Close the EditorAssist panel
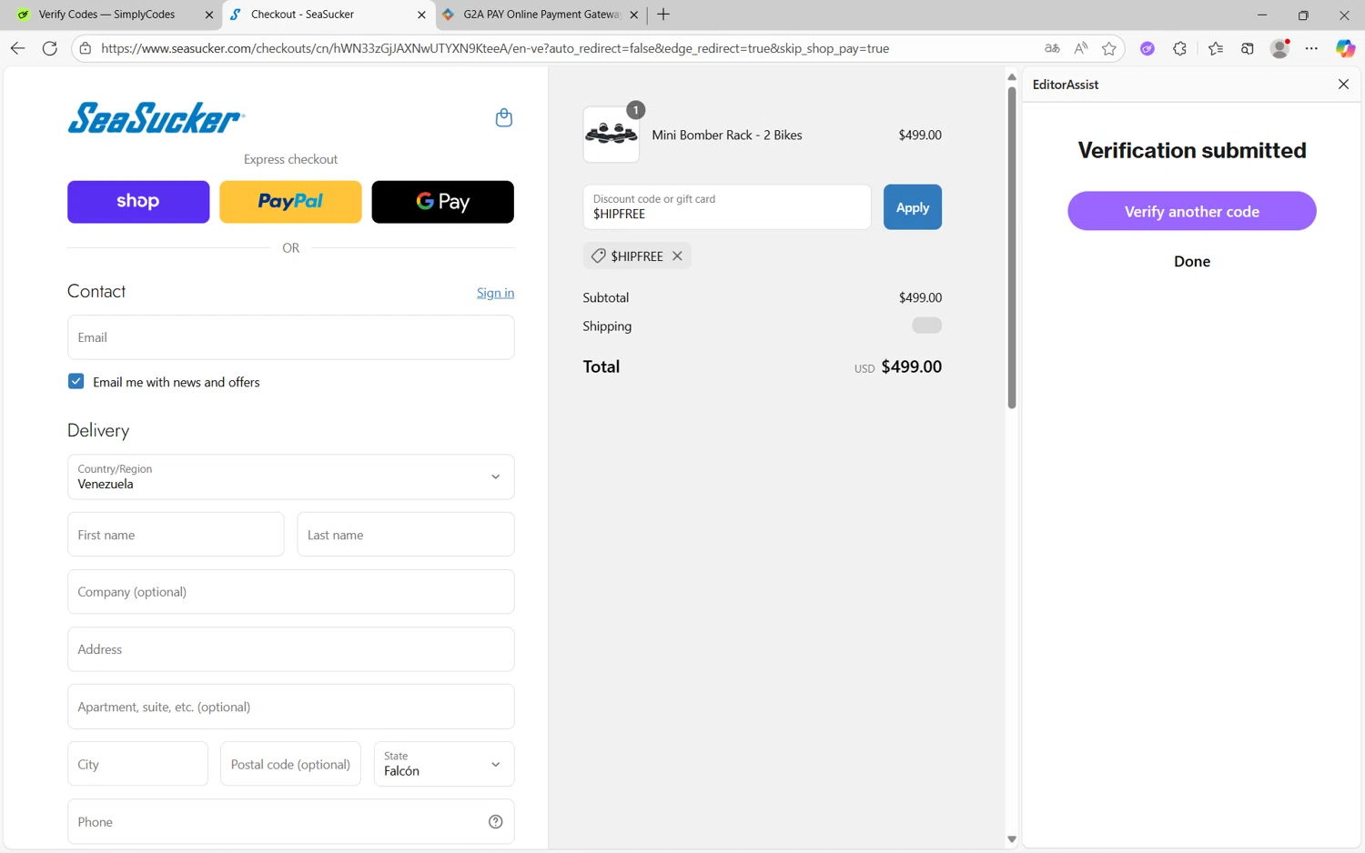Viewport: 1365px width, 853px height. [x=1343, y=85]
